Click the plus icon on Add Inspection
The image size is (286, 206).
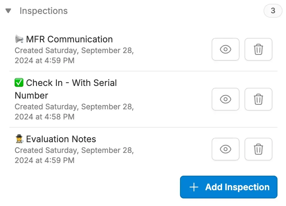point(194,187)
